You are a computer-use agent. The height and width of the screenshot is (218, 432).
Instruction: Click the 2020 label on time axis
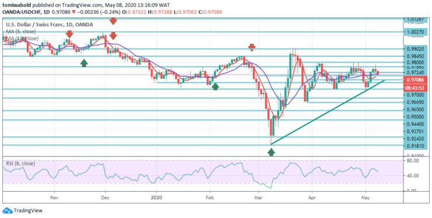(156, 198)
